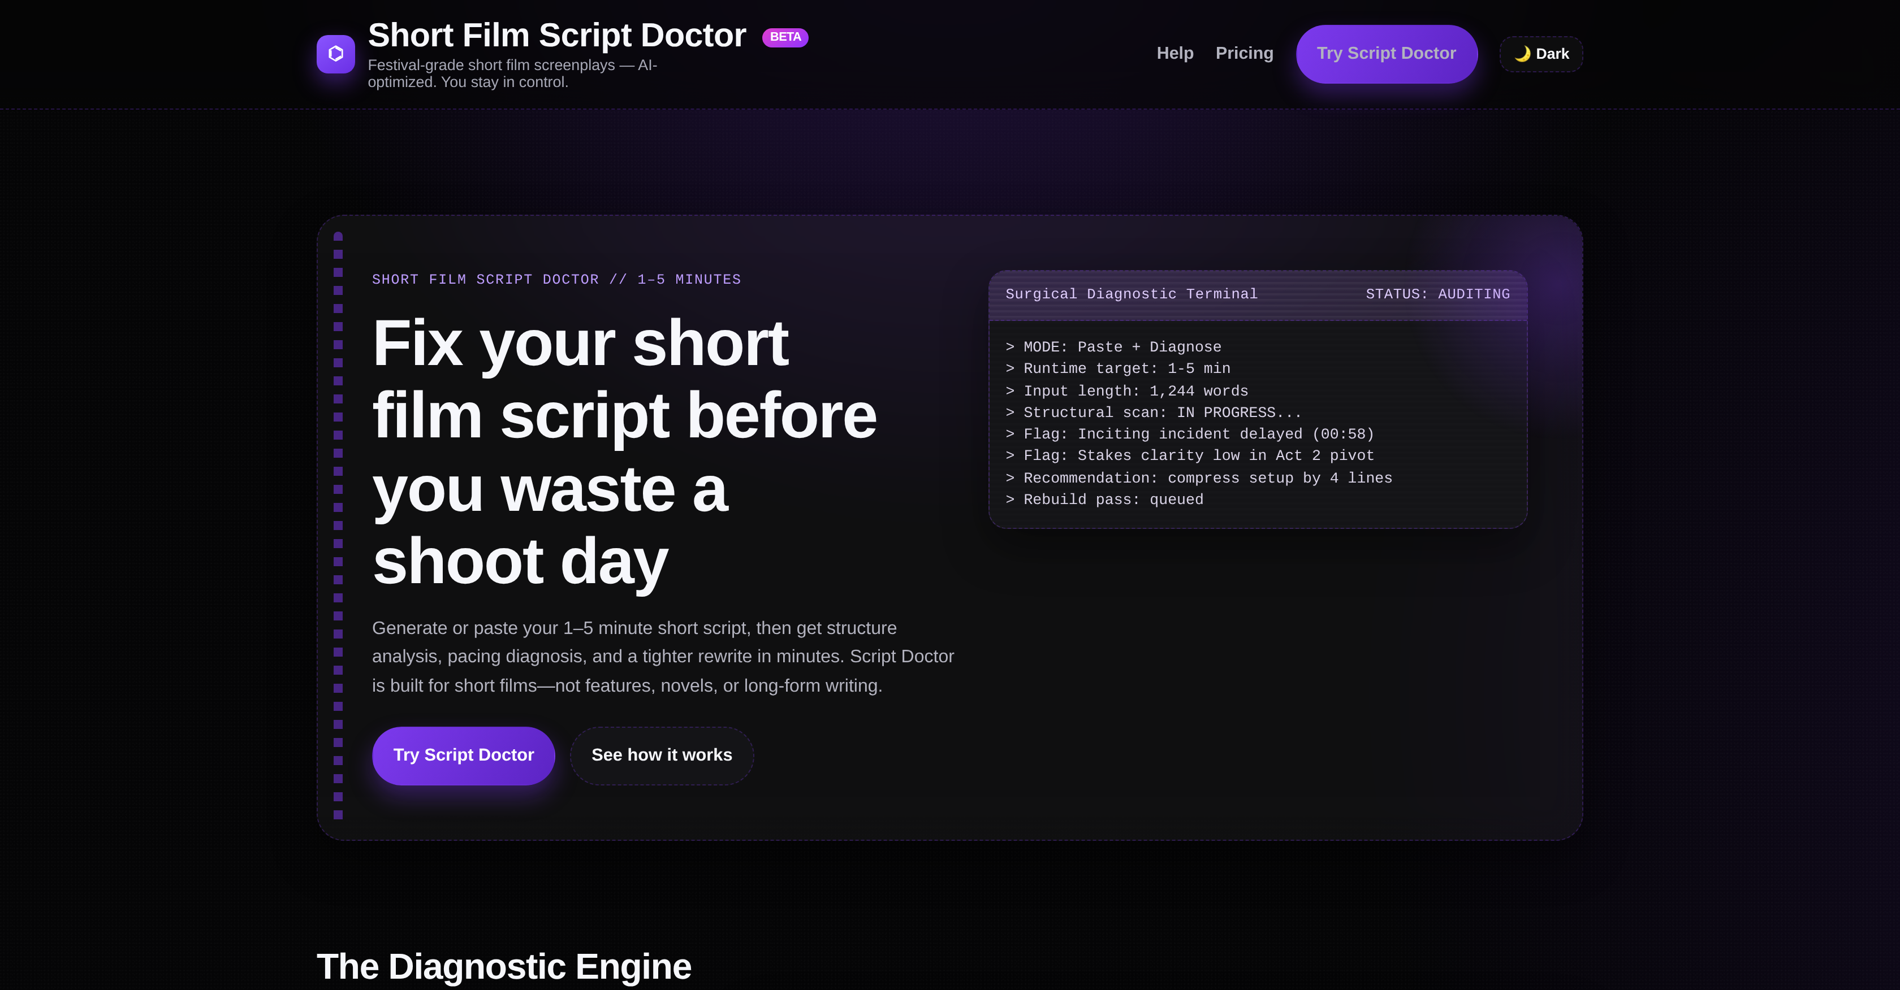Click the Try Script Doctor hero button
The image size is (1900, 990).
pyautogui.click(x=463, y=755)
